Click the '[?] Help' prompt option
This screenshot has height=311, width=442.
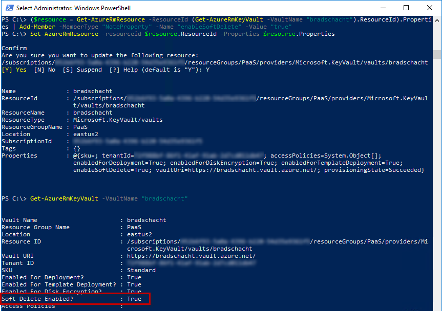pos(123,70)
